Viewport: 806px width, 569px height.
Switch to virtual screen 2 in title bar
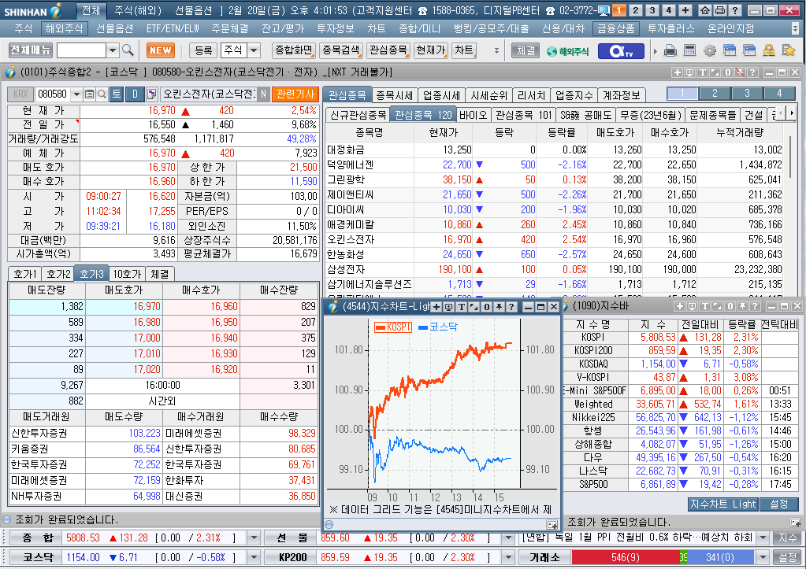point(636,10)
